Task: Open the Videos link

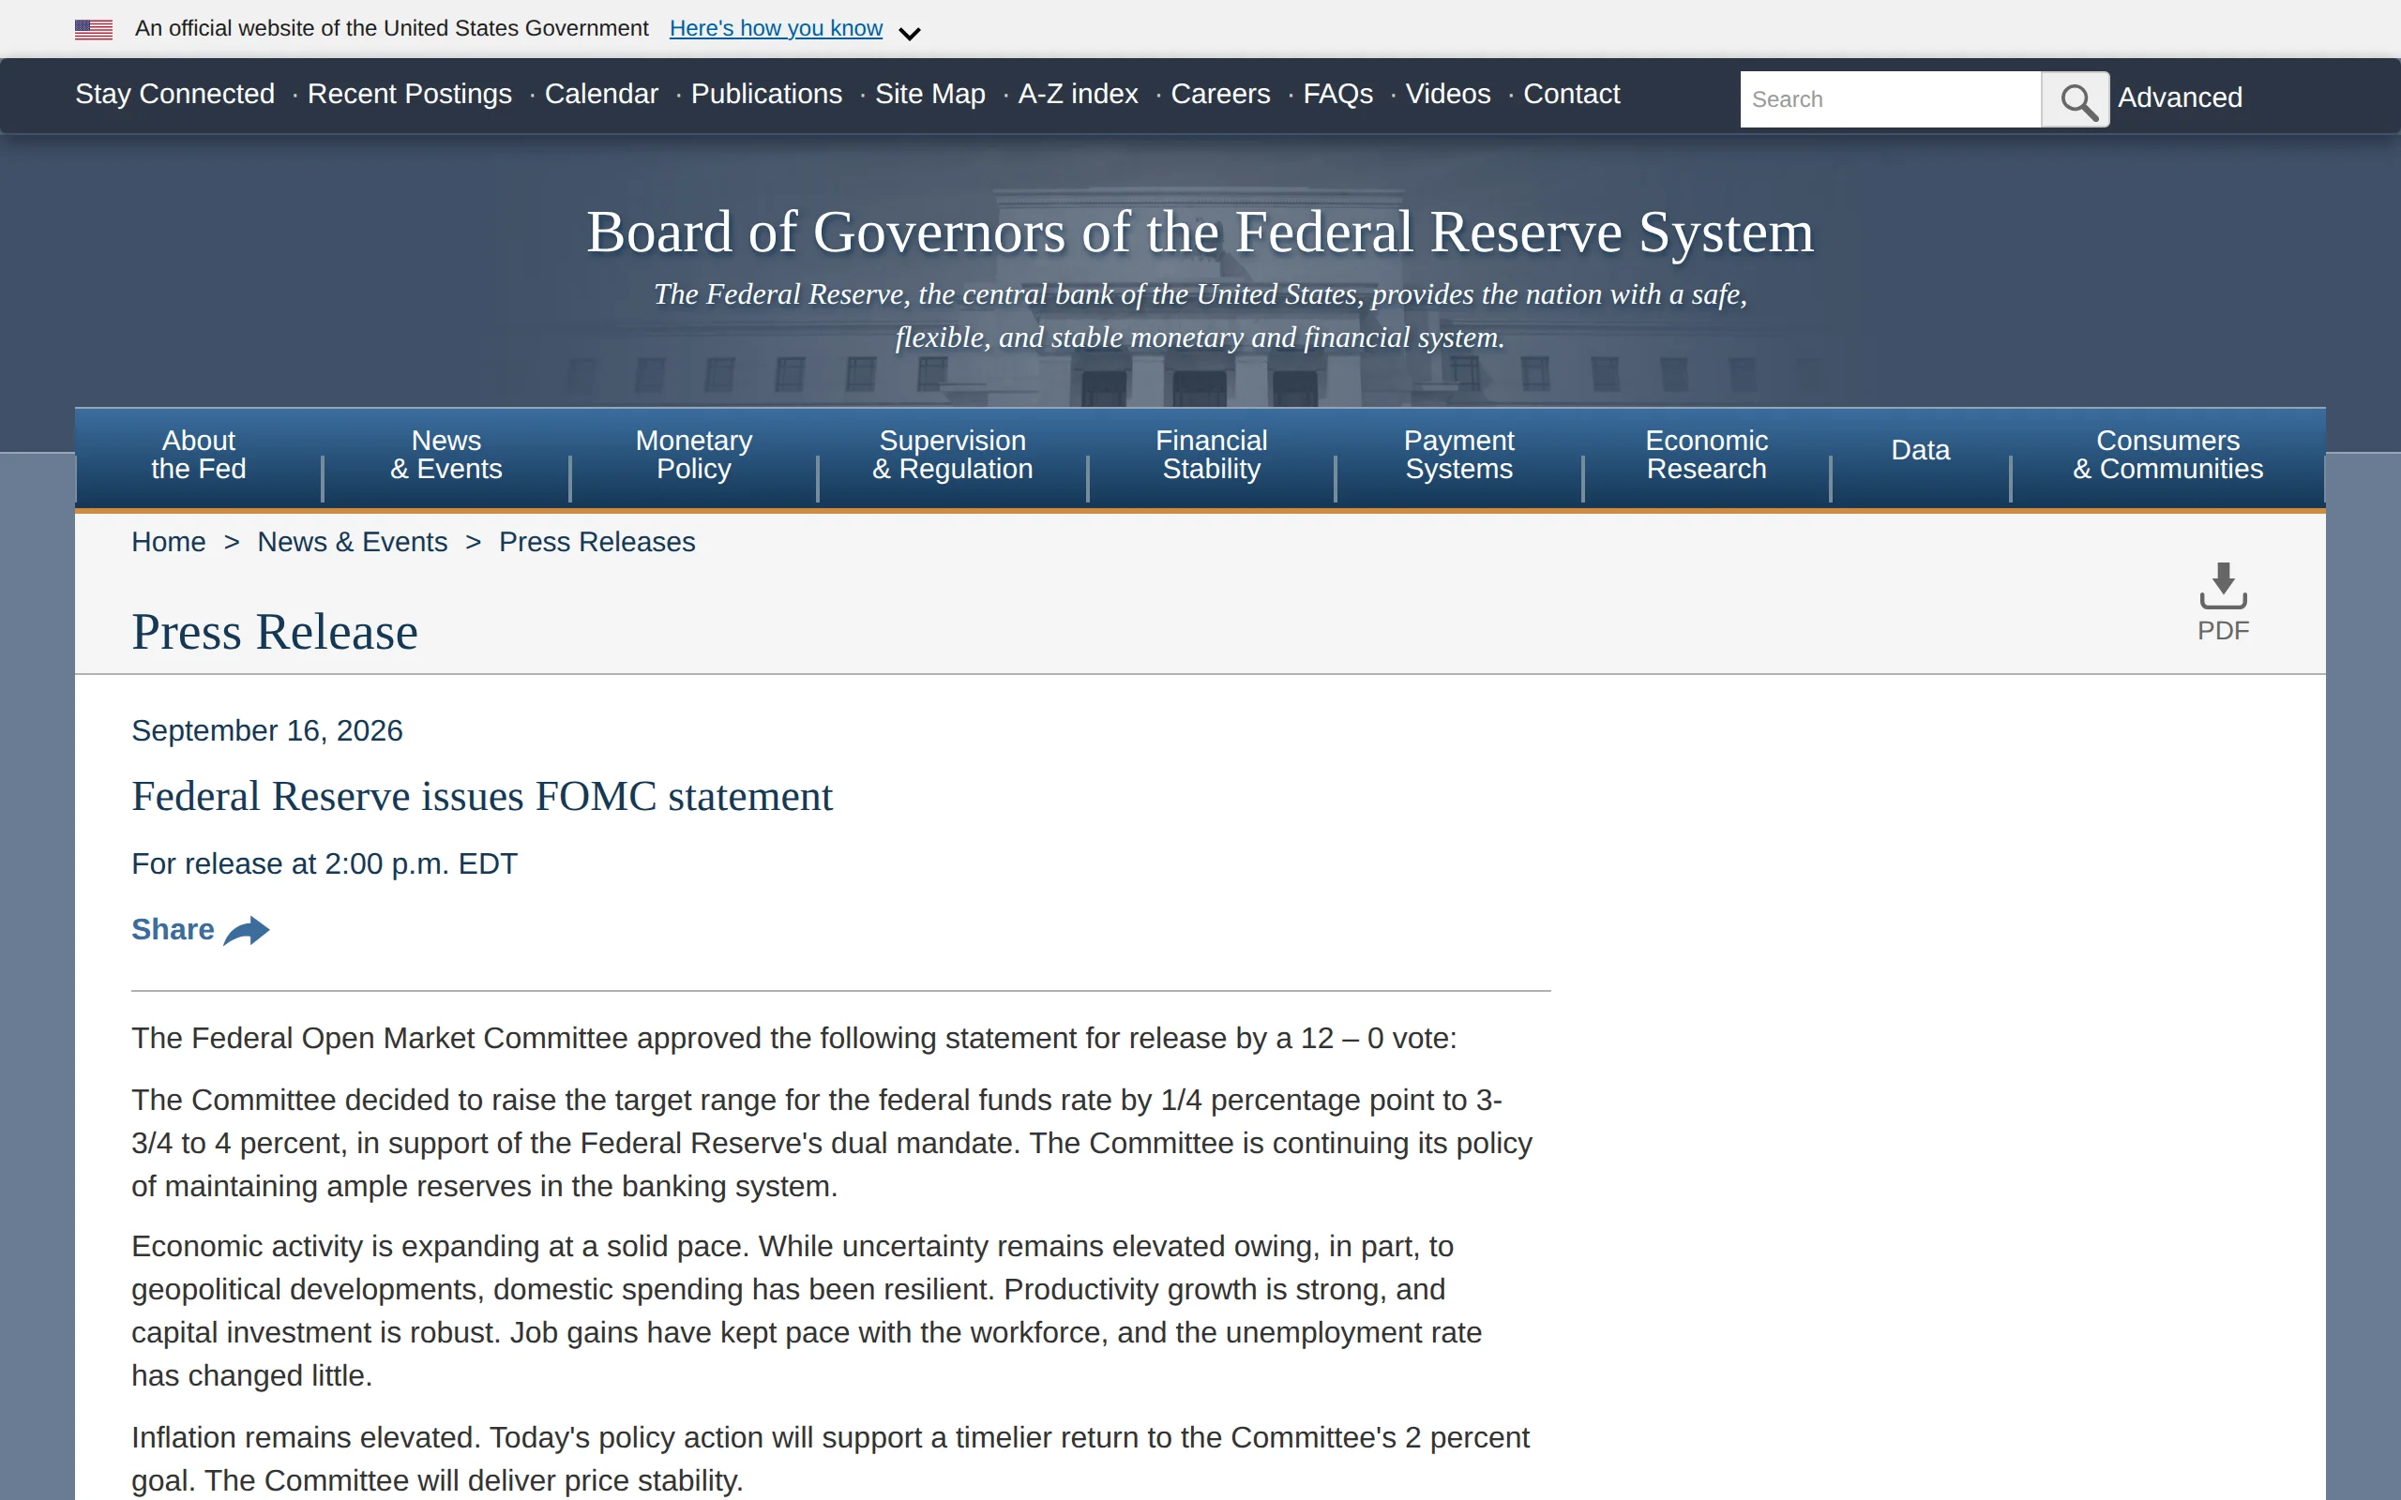Action: [x=1447, y=95]
